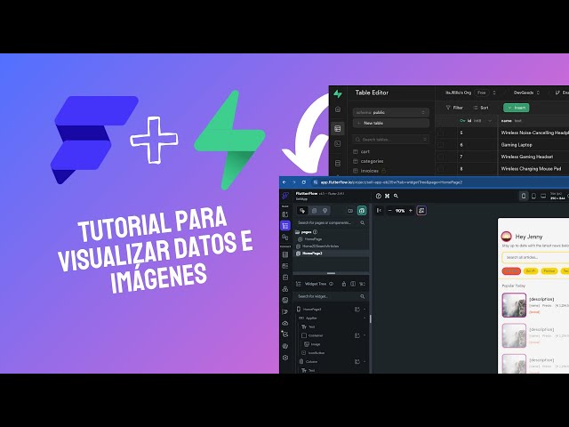The image size is (569, 427).
Task: Click the browser back arrow in FlutterFlow window
Action: tap(284, 182)
